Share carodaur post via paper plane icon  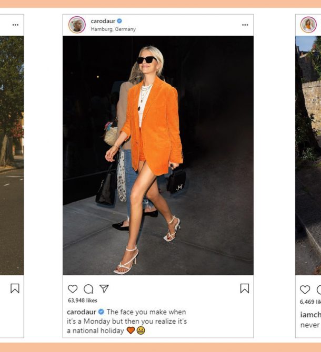pos(104,289)
